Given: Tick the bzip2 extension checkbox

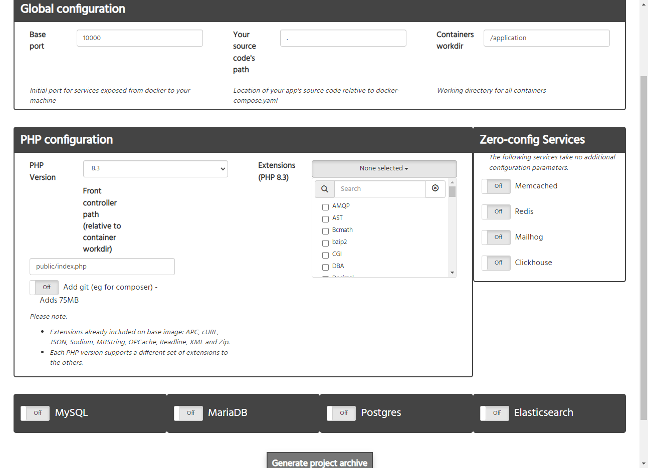Looking at the screenshot, I should (325, 243).
